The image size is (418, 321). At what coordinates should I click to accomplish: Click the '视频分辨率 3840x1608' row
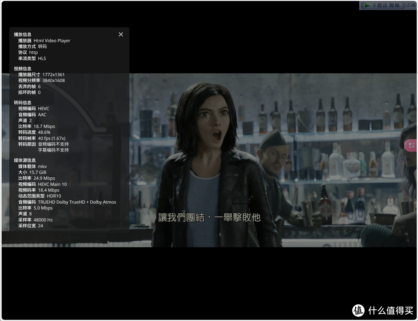click(x=41, y=81)
